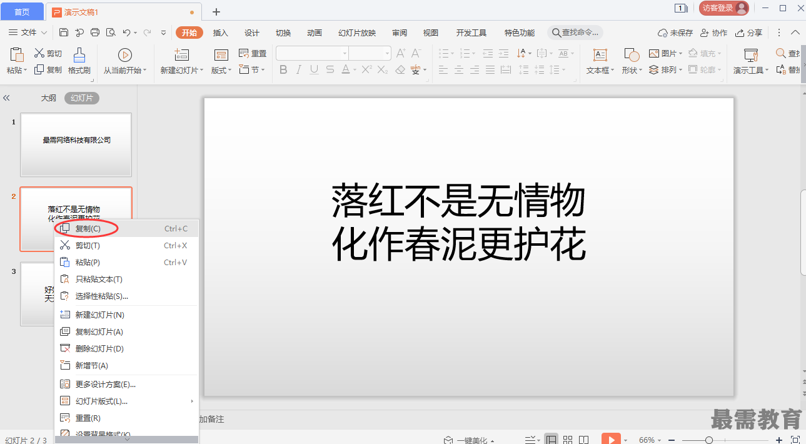Switch panel to Outline (大纲) view

click(x=49, y=98)
